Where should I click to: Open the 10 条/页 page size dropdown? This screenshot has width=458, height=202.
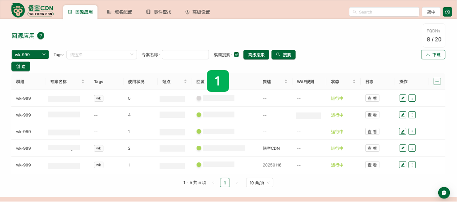click(x=259, y=183)
